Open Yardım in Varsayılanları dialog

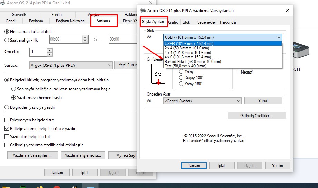click(x=277, y=166)
